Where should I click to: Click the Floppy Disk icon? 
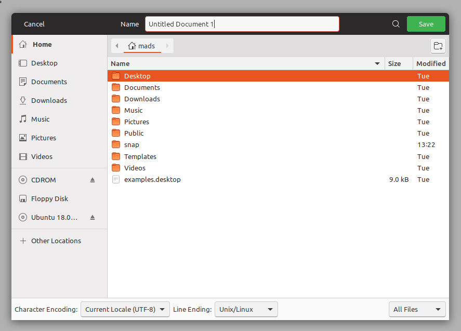23,198
